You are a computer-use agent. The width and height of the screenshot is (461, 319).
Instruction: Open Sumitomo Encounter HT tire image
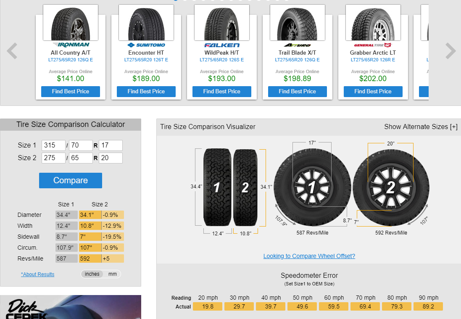click(146, 23)
